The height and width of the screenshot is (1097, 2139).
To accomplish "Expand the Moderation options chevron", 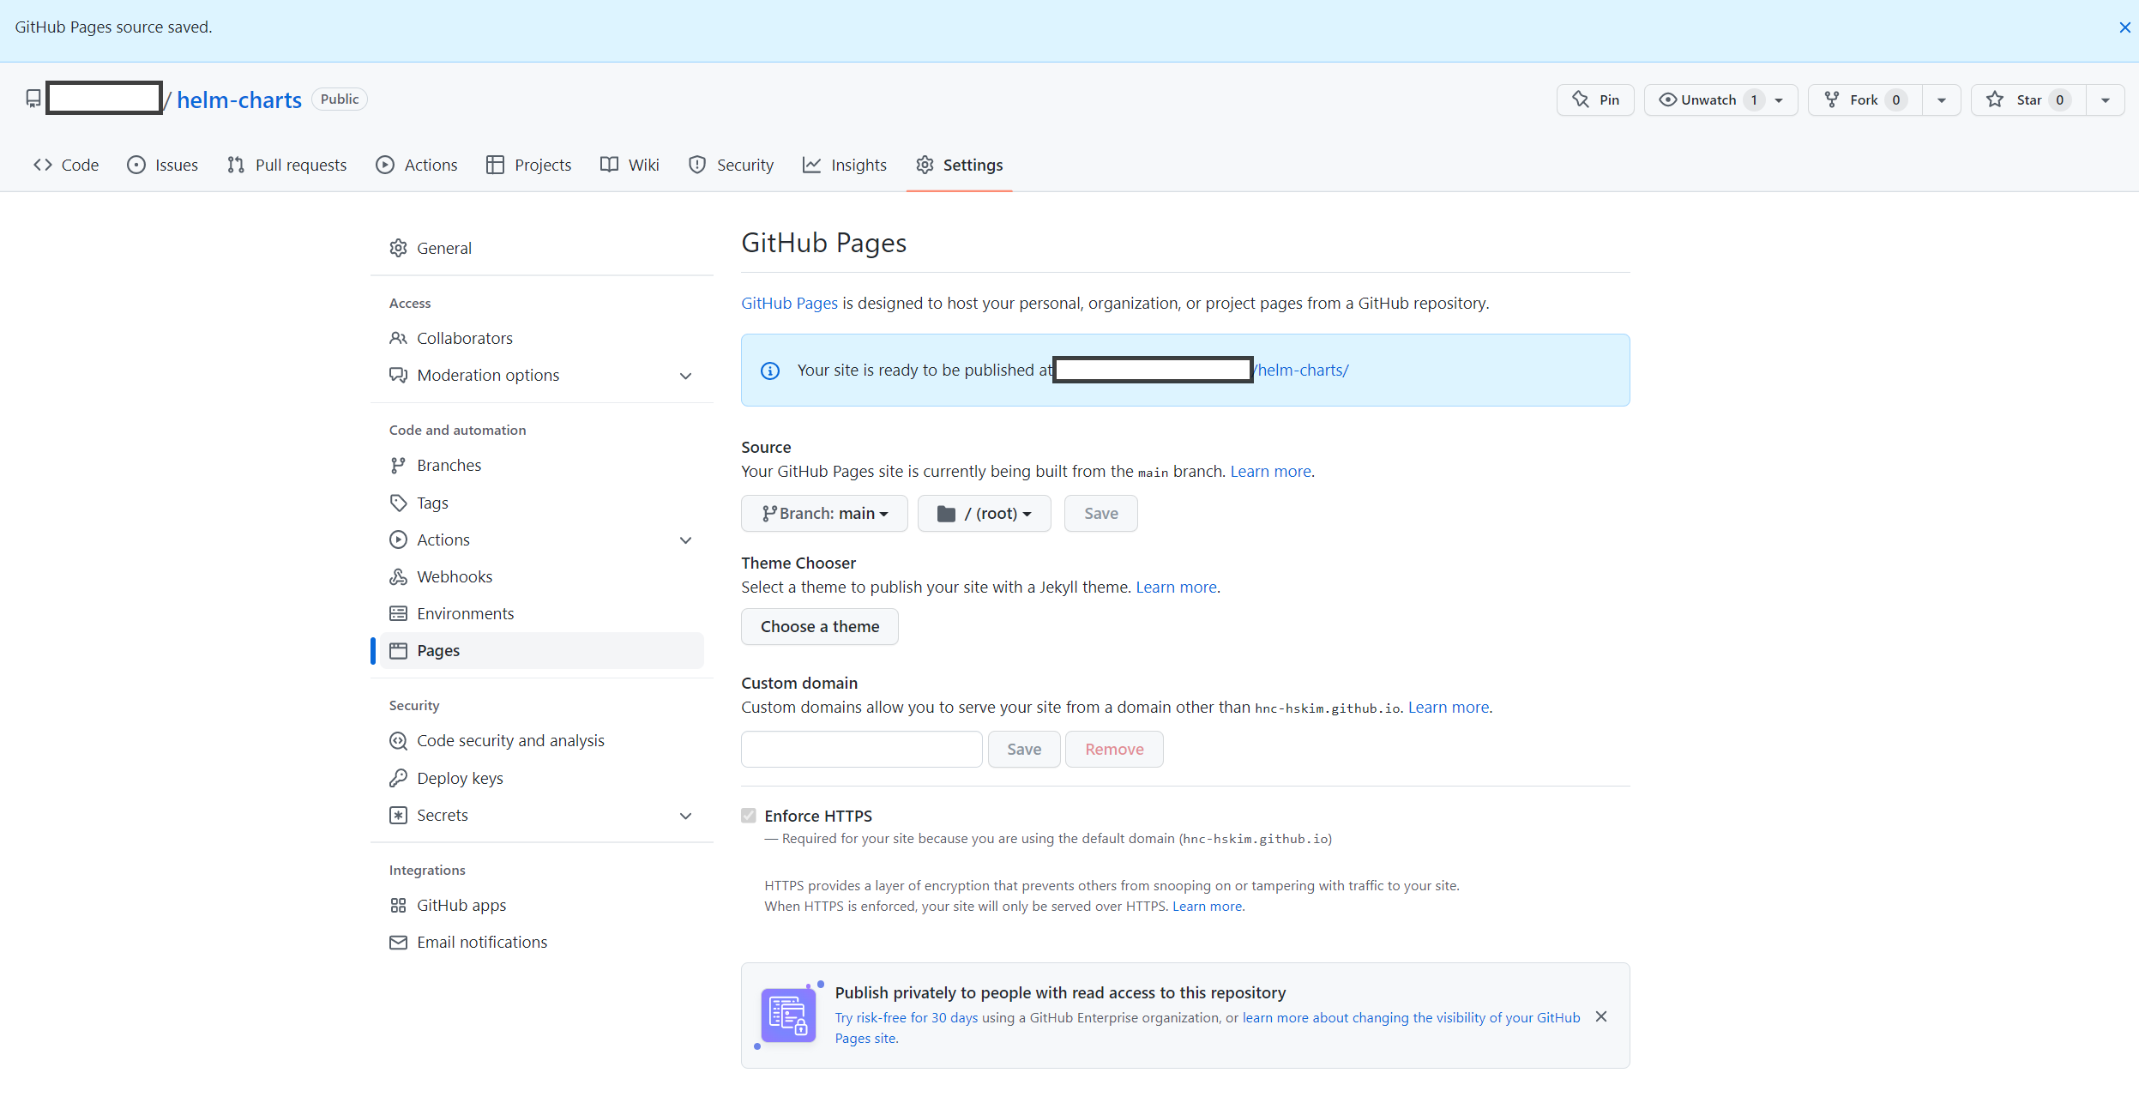I will (x=685, y=377).
